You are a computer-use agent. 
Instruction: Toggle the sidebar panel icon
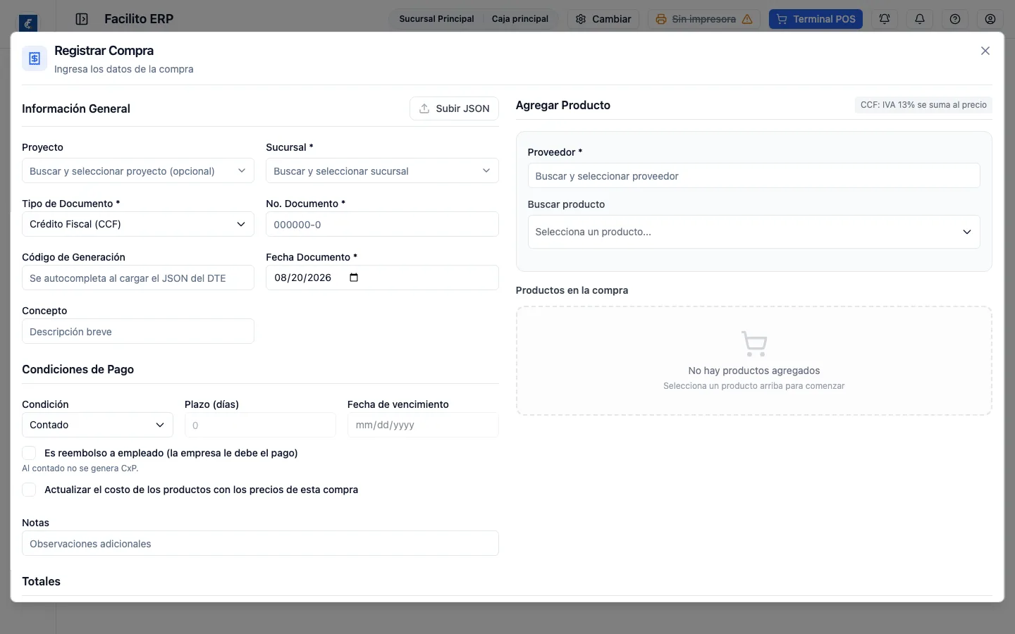click(x=82, y=19)
